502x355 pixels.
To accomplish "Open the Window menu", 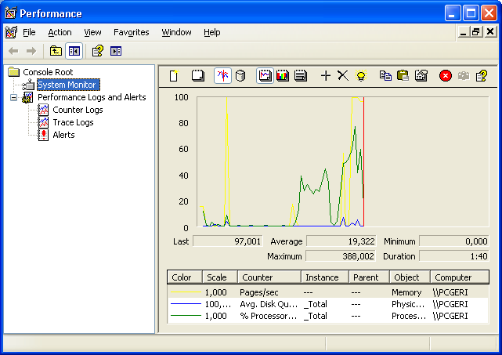I will pos(176,32).
